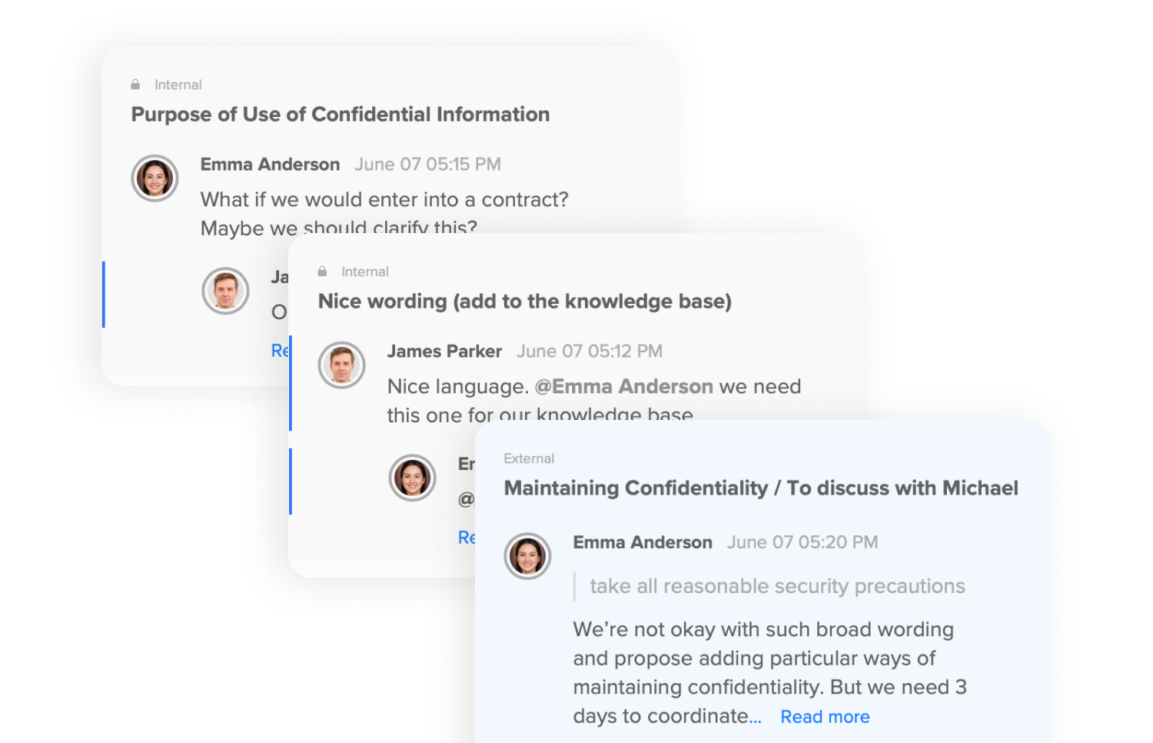Screen dimensions: 1153x743
Task: Click Emma Anderson's avatar on the External comment card
Action: coord(527,556)
